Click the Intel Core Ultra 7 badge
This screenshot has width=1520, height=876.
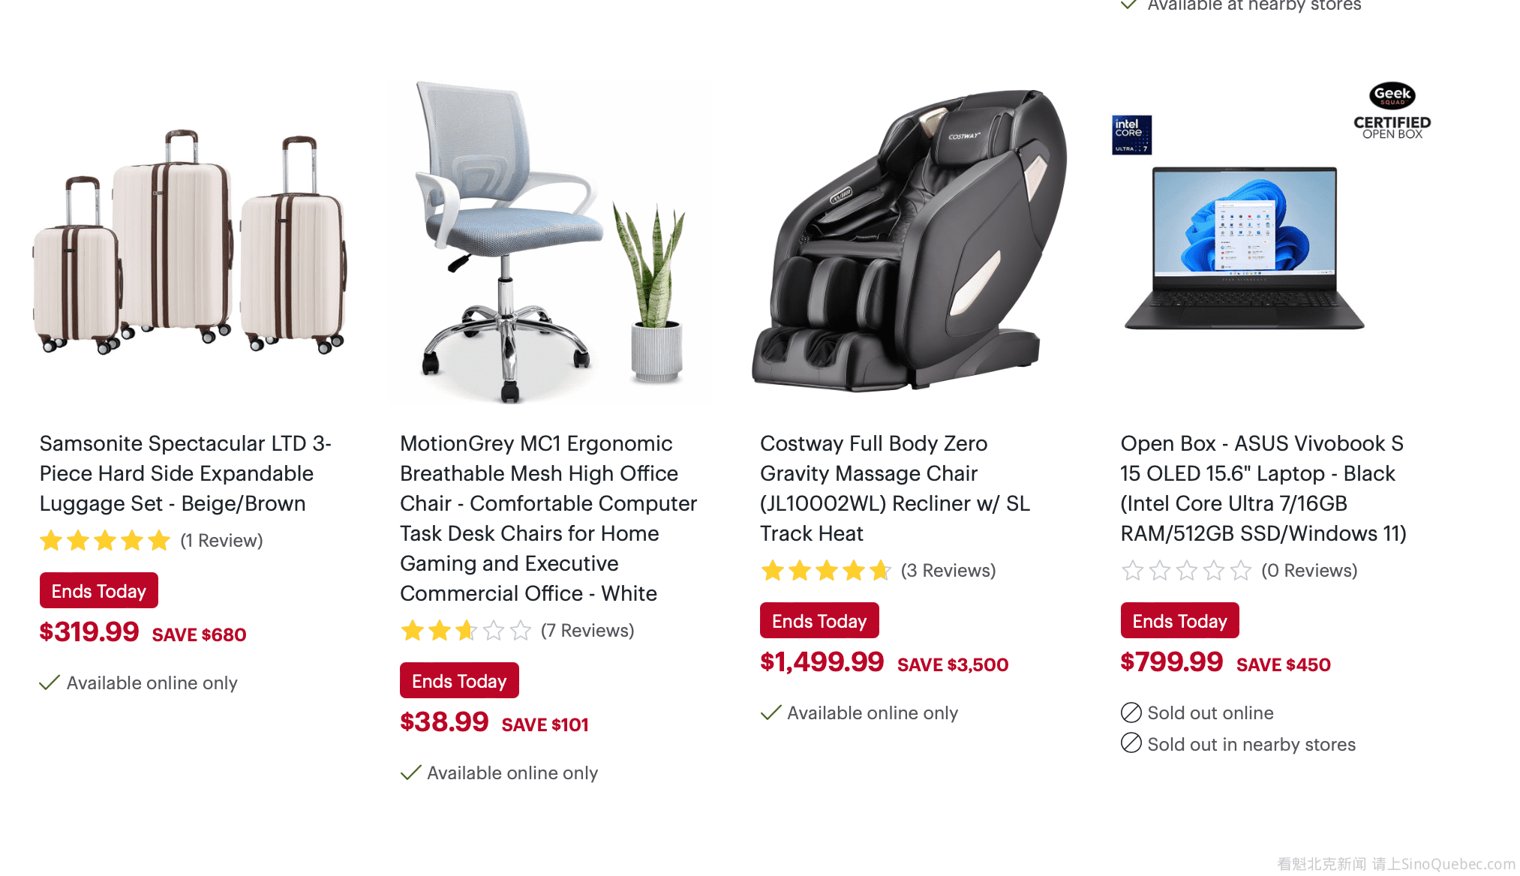(x=1131, y=135)
